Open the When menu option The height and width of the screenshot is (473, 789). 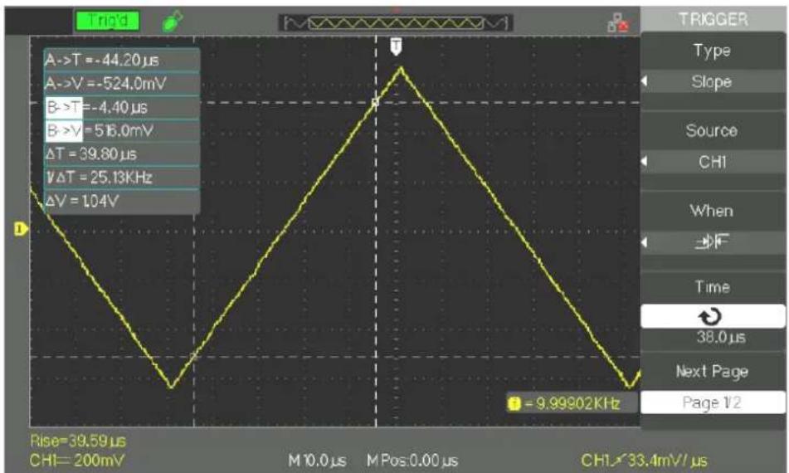712,211
